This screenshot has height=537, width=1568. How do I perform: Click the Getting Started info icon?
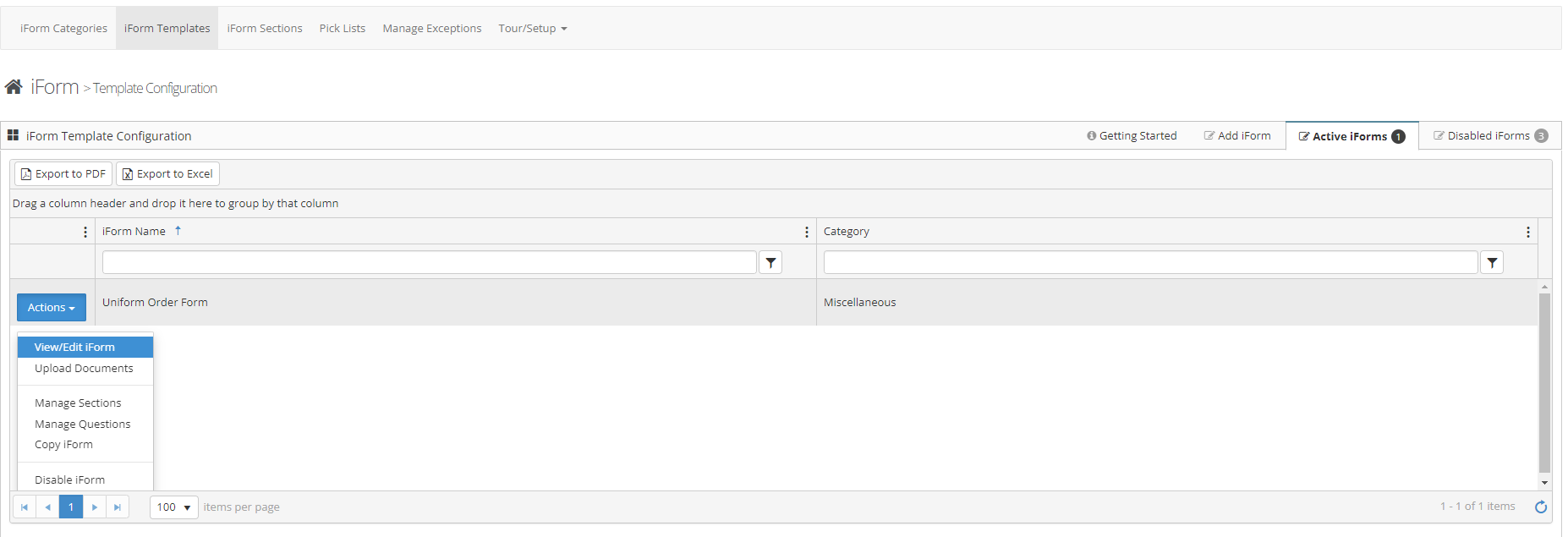point(1092,135)
